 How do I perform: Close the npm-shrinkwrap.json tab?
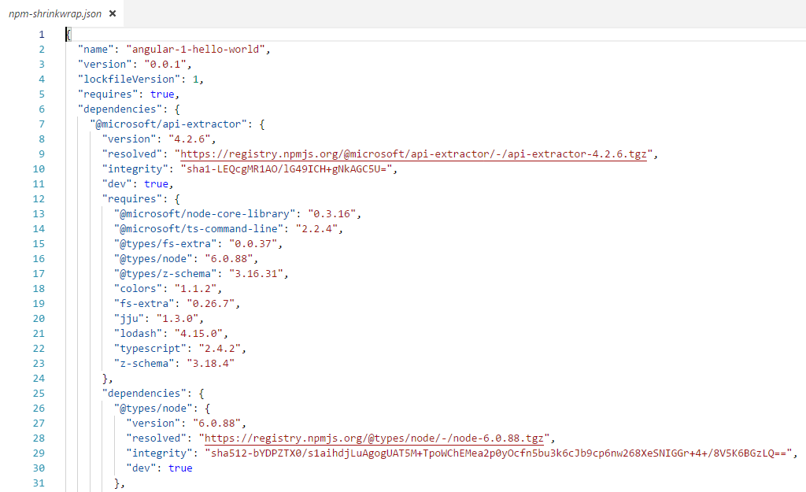tap(113, 14)
